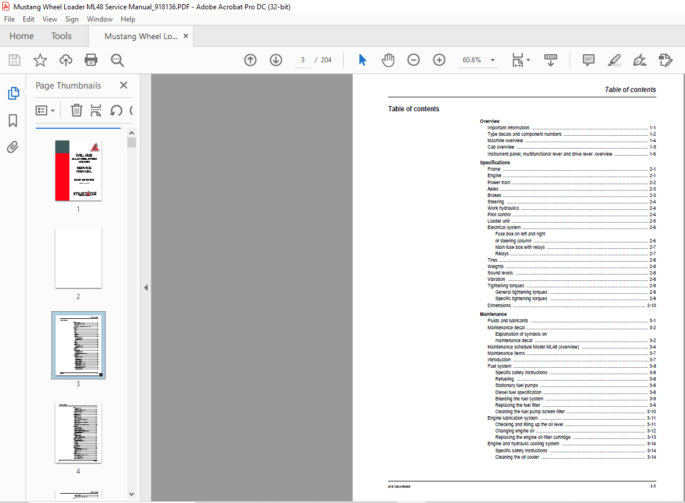Activate the Selection arrow tool
This screenshot has width=685, height=503.
[362, 60]
